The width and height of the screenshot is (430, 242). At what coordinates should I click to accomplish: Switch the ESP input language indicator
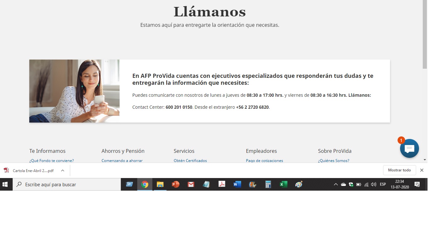383,184
